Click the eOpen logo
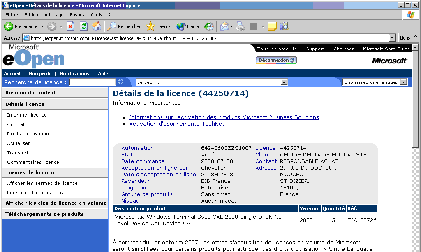The image size is (421, 252). (x=34, y=56)
